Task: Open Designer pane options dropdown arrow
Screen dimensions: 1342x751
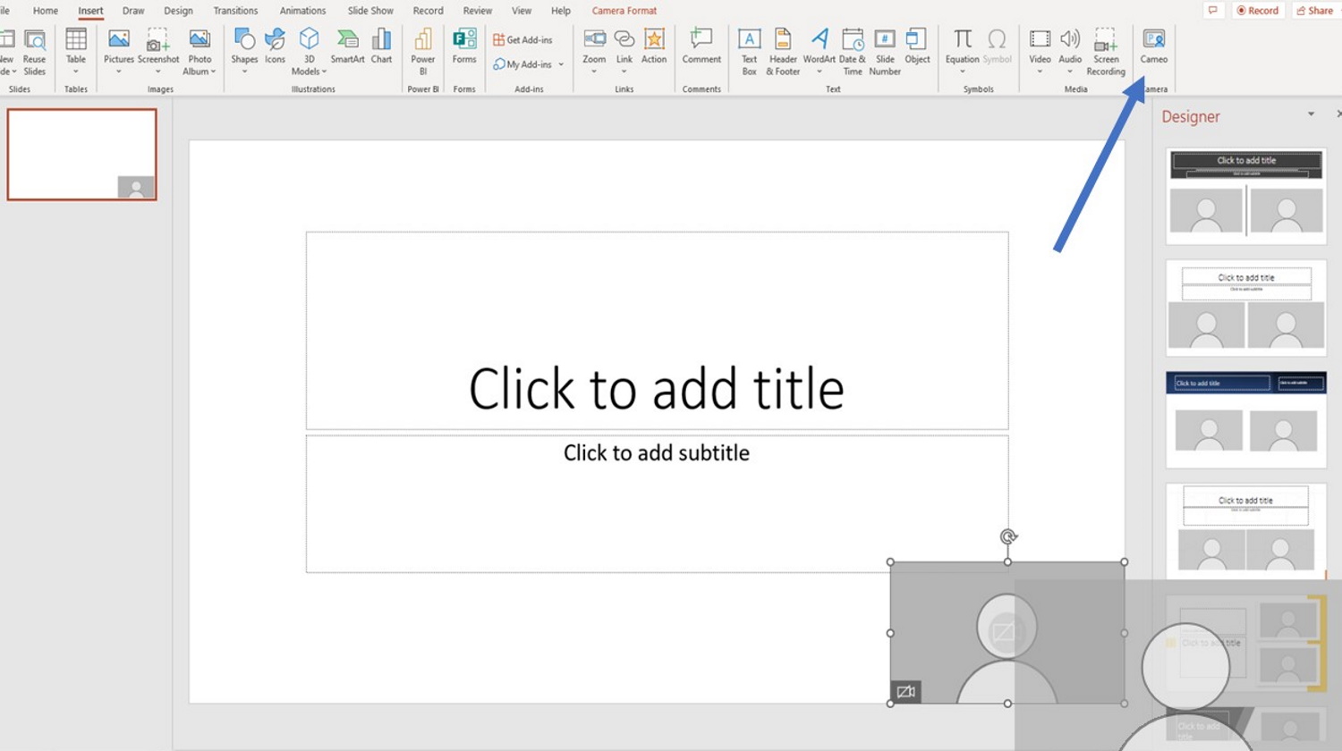Action: click(x=1311, y=114)
